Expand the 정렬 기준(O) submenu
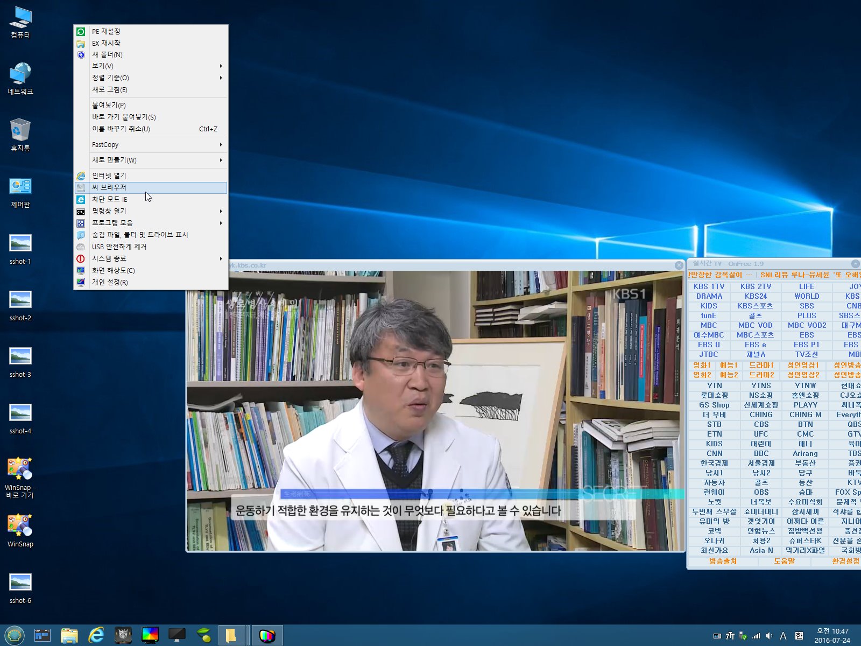Image resolution: width=861 pixels, height=646 pixels. pyautogui.click(x=151, y=78)
